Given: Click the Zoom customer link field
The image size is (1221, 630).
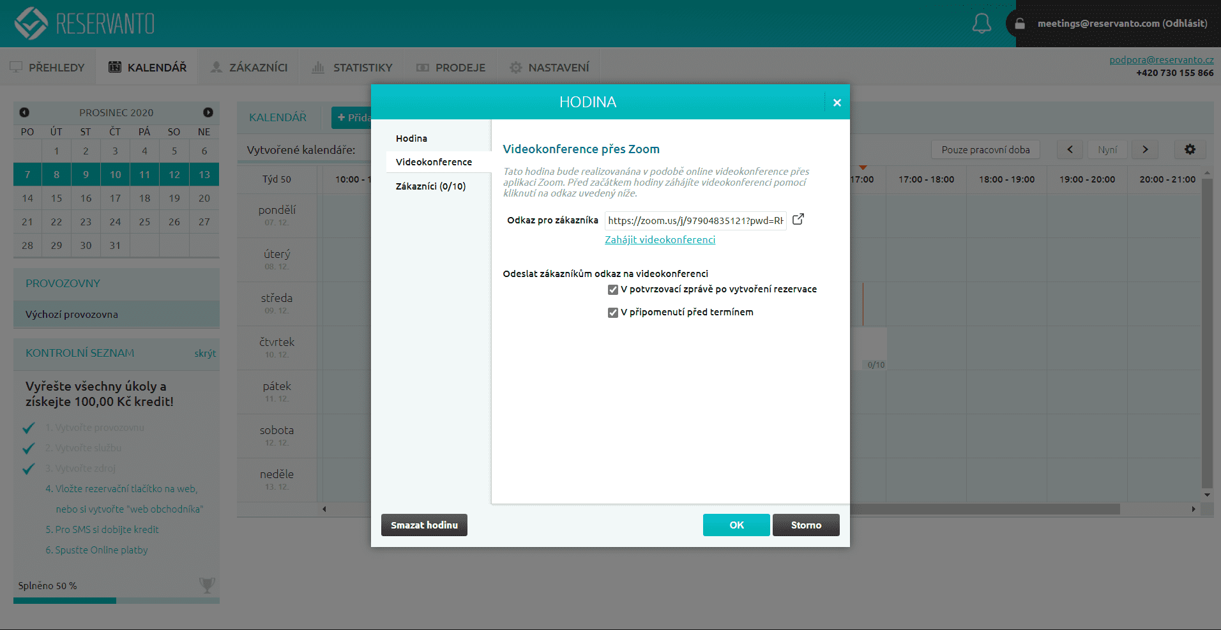Looking at the screenshot, I should click(695, 221).
